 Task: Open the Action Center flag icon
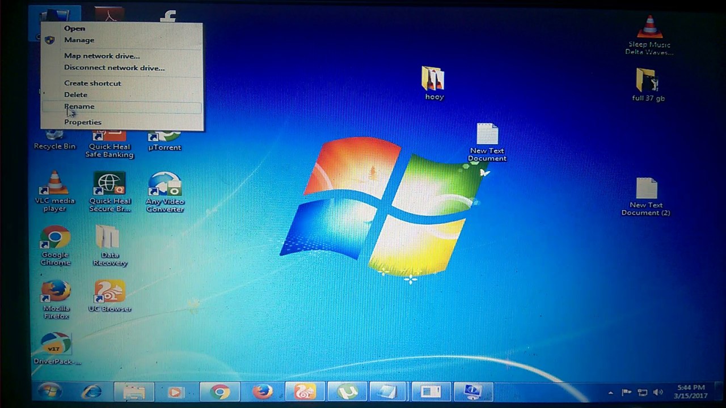[x=627, y=392]
